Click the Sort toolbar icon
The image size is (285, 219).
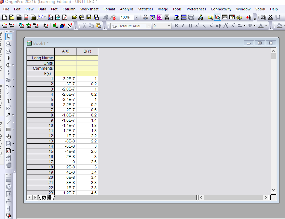pyautogui.click(x=278, y=17)
